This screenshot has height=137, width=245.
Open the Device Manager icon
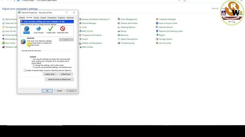point(80,23)
